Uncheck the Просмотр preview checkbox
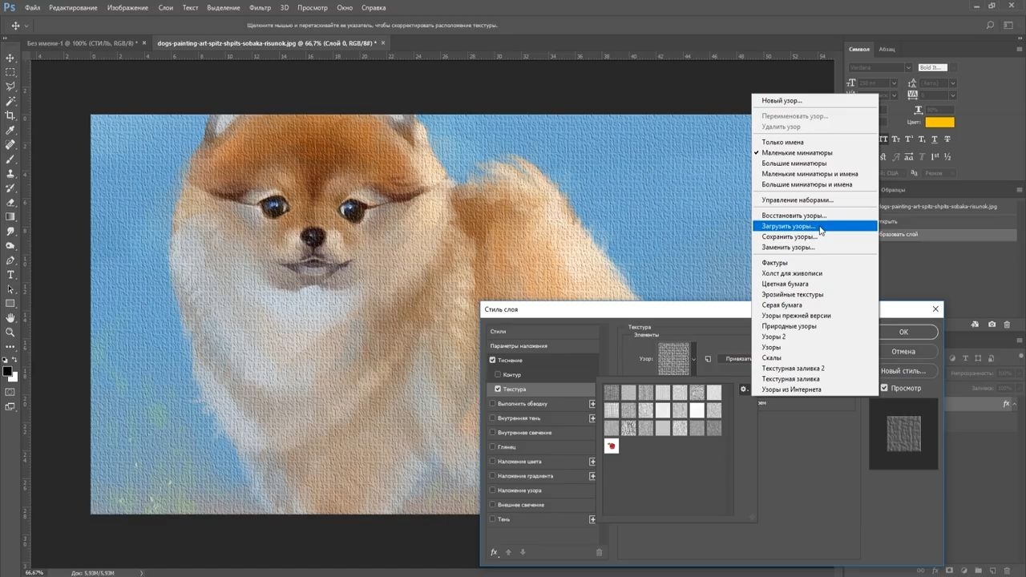1026x577 pixels. click(885, 388)
